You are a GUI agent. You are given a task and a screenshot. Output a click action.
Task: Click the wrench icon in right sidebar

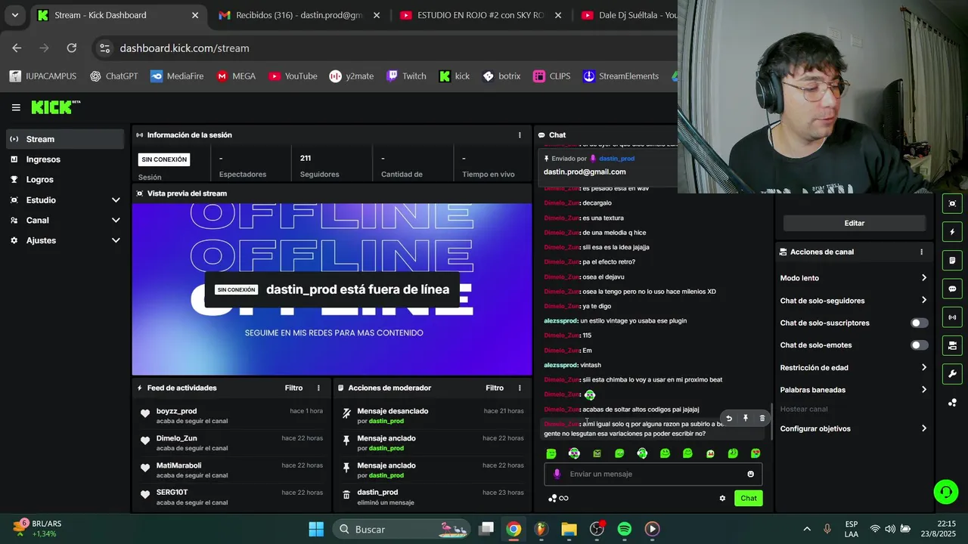952,374
